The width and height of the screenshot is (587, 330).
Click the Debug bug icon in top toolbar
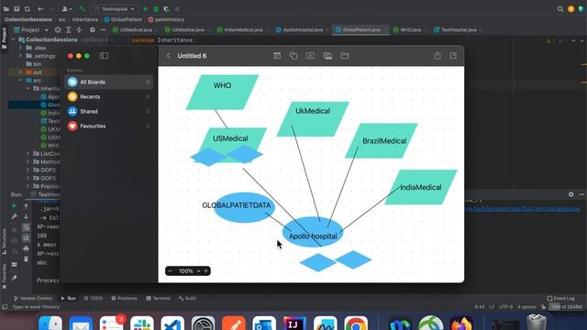(x=156, y=8)
